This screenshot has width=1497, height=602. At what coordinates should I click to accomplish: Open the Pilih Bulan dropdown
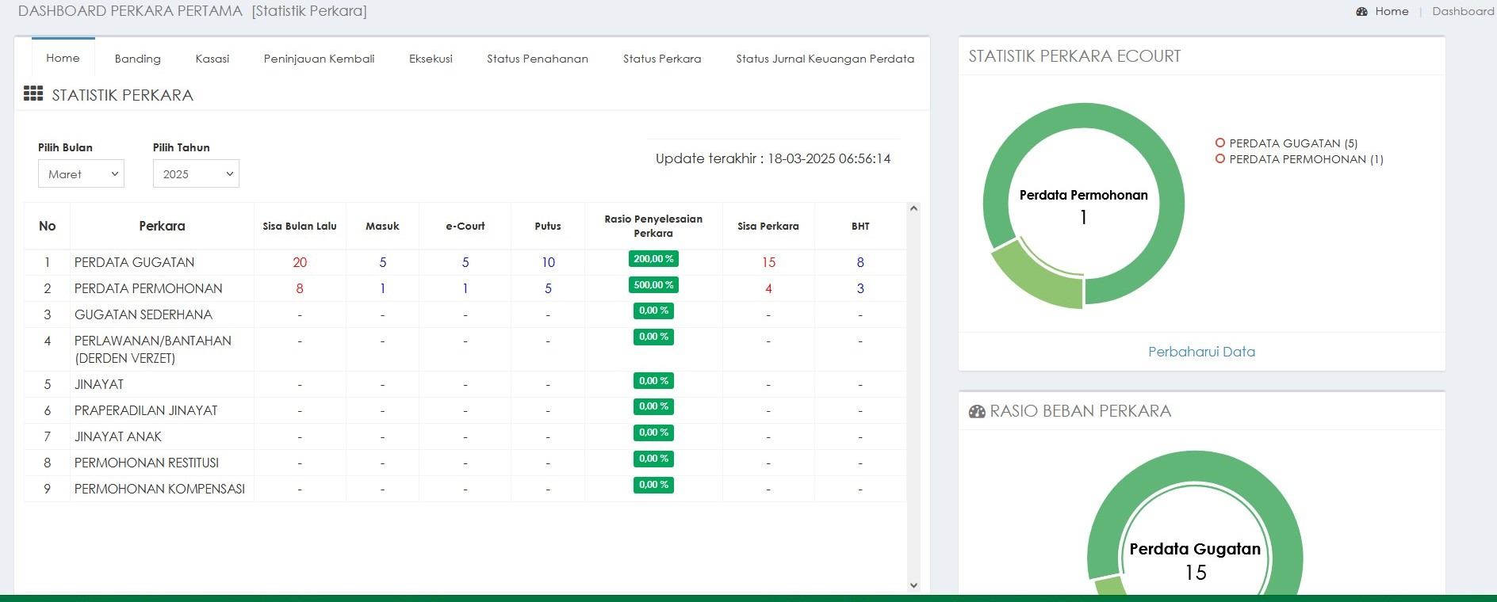click(81, 174)
